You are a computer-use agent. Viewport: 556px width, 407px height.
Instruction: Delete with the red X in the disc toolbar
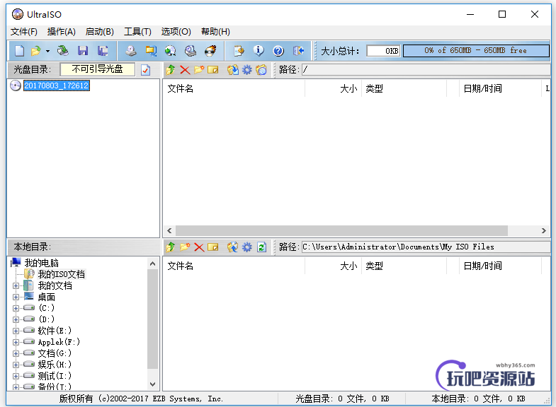coord(185,70)
